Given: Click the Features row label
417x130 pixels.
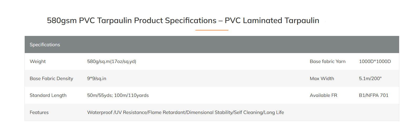Looking at the screenshot, I should point(39,112).
